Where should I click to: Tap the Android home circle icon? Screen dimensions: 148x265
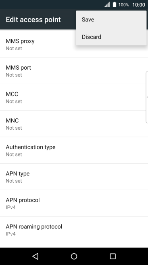tap(74, 256)
